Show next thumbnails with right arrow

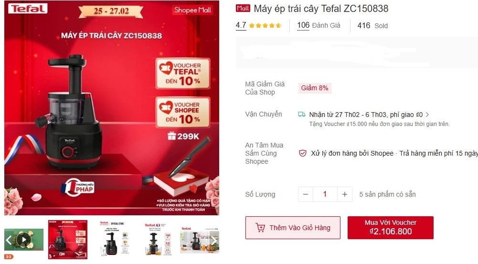214,241
